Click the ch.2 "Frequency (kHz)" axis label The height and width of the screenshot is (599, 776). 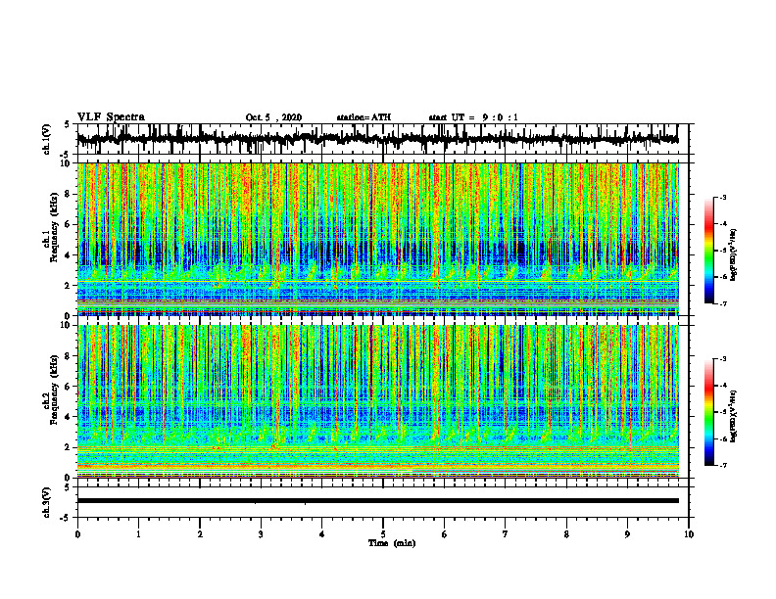point(54,390)
